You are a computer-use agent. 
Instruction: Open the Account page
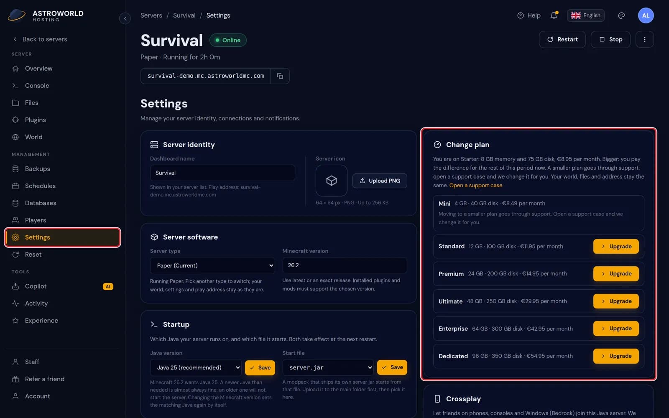pyautogui.click(x=63, y=396)
